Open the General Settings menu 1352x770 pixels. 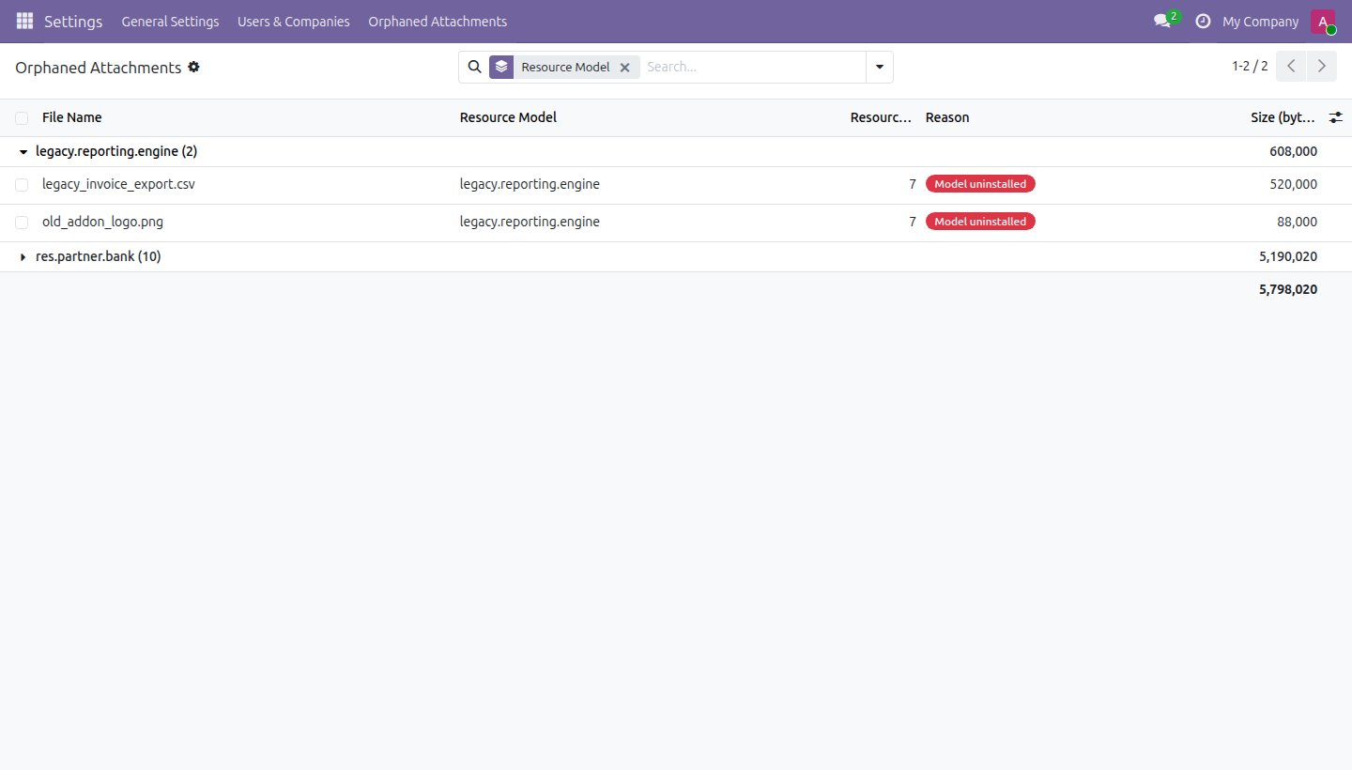[170, 22]
